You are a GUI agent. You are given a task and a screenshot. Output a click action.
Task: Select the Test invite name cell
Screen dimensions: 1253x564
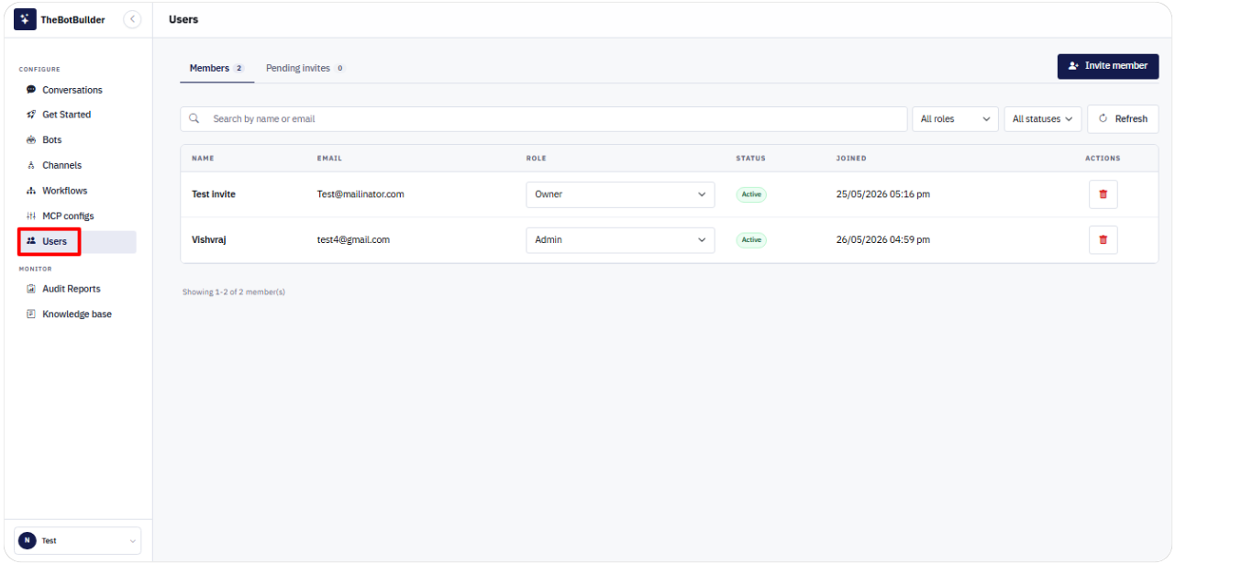coord(214,194)
